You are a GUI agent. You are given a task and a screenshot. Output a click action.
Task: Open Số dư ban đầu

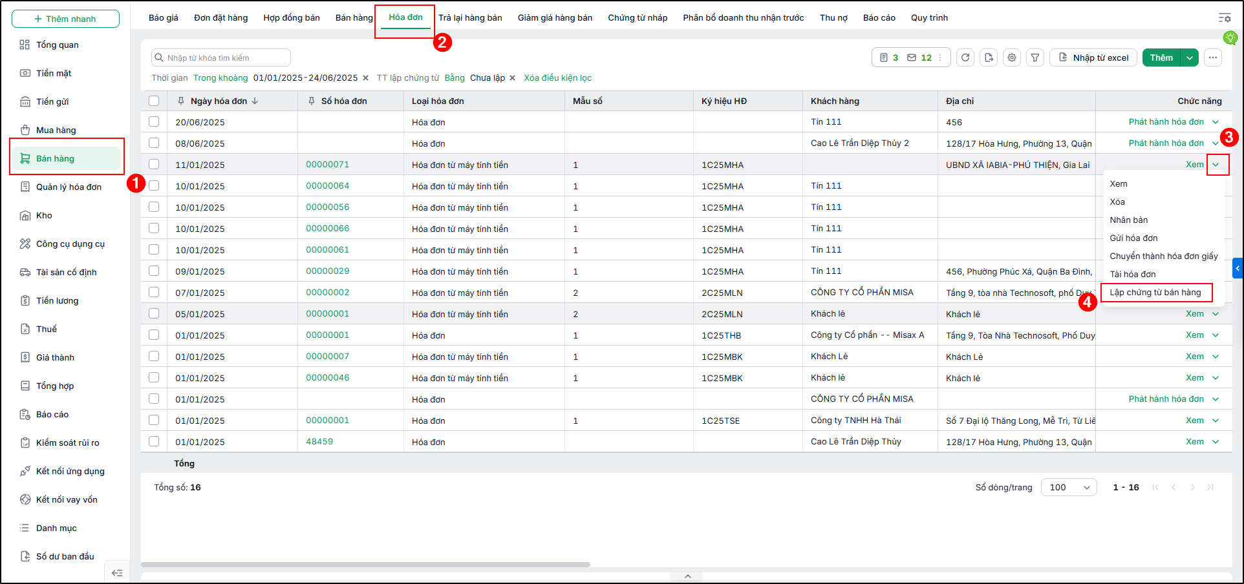[x=65, y=556]
